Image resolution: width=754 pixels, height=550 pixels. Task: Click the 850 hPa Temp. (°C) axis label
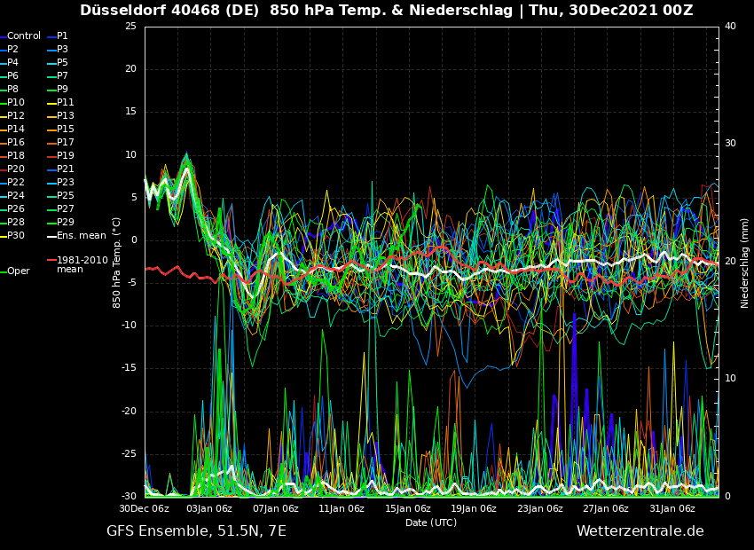click(117, 263)
